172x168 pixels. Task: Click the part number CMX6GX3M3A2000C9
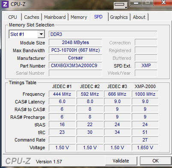click(75, 65)
